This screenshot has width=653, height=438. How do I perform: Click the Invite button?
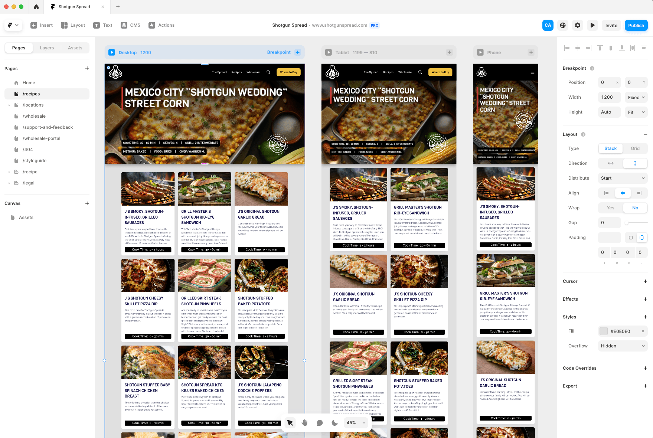tap(611, 25)
